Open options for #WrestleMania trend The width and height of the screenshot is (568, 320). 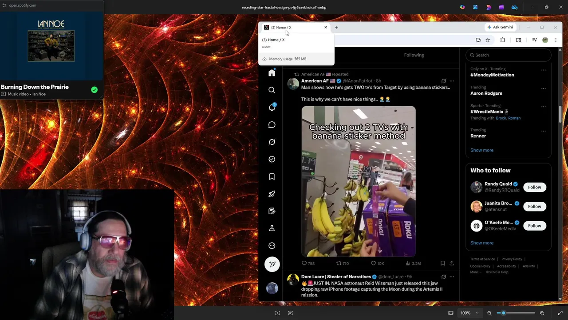(544, 107)
